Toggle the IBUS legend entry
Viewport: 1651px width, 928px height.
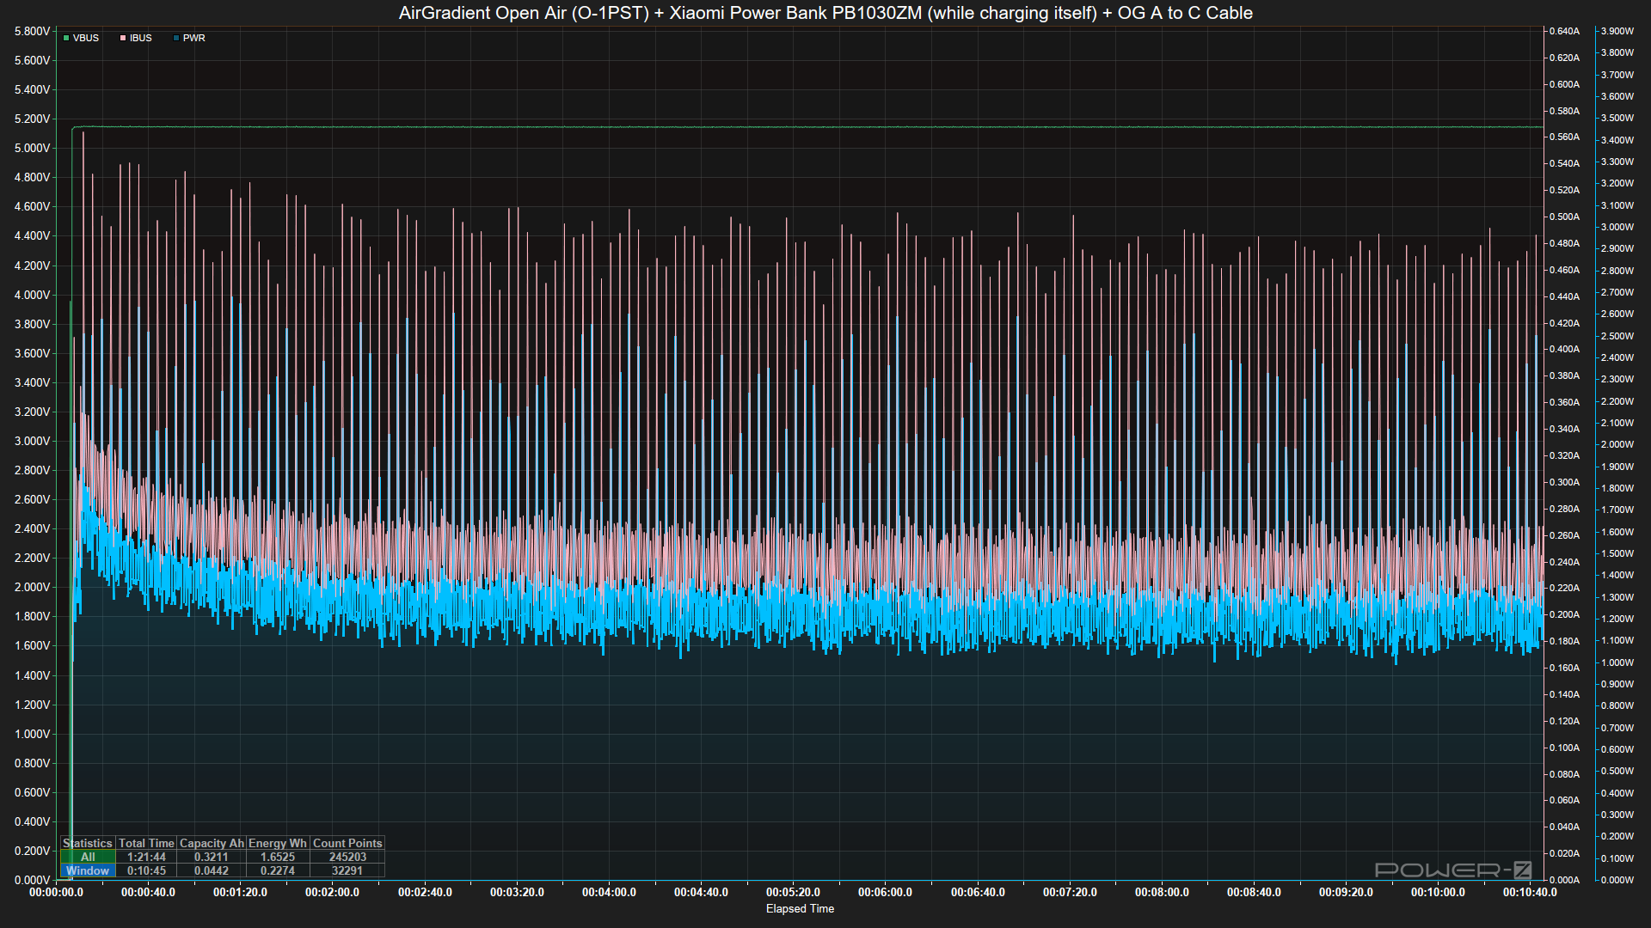click(136, 38)
